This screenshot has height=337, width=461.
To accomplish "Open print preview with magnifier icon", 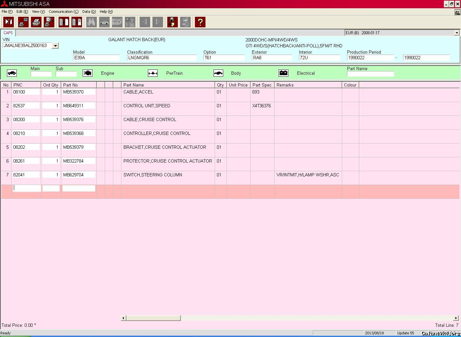I will [x=49, y=22].
